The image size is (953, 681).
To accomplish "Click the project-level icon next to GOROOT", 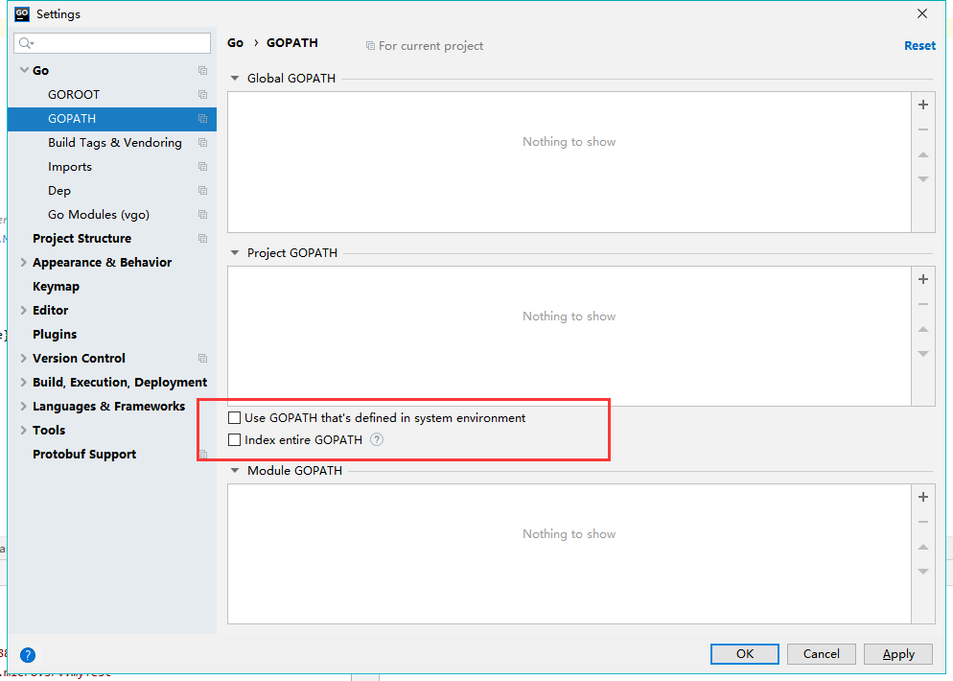I will tap(203, 94).
